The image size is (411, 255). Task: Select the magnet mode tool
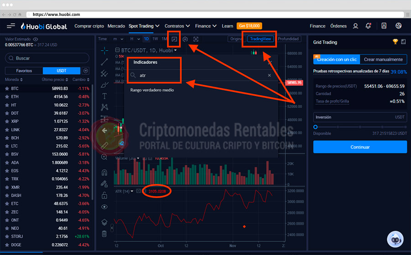point(104,173)
